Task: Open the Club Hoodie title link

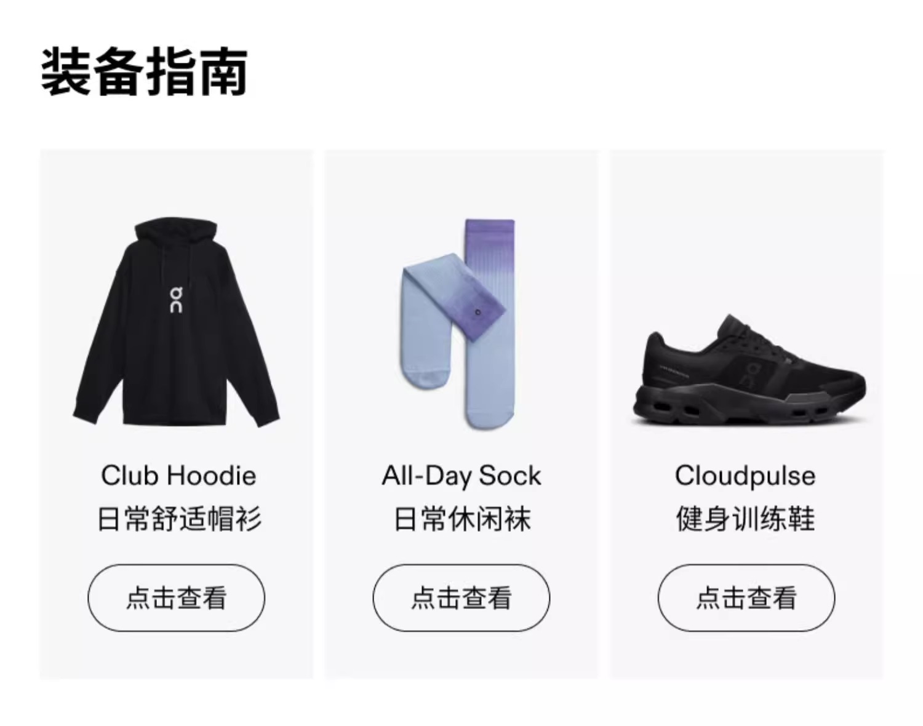Action: tap(178, 476)
